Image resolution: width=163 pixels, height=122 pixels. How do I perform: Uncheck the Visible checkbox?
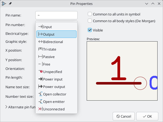pyautogui.click(x=90, y=30)
